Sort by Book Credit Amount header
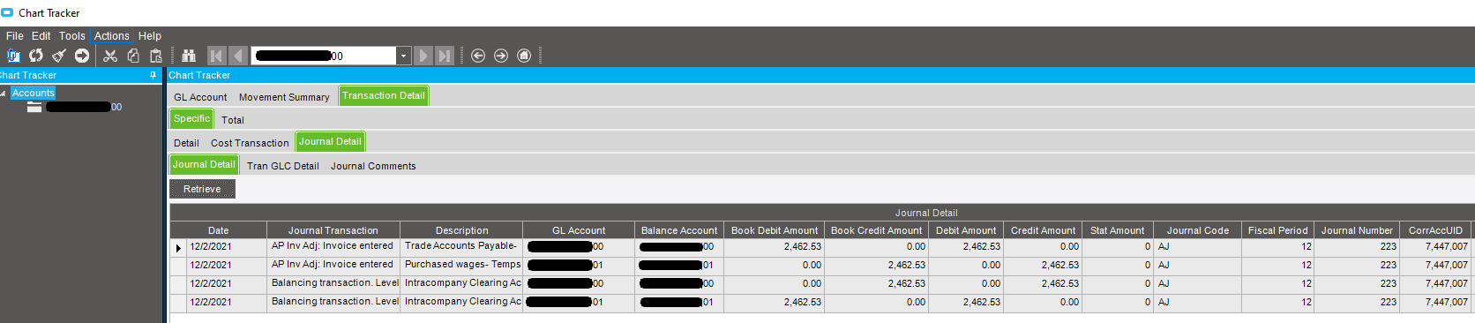1475x323 pixels. pyautogui.click(x=877, y=230)
